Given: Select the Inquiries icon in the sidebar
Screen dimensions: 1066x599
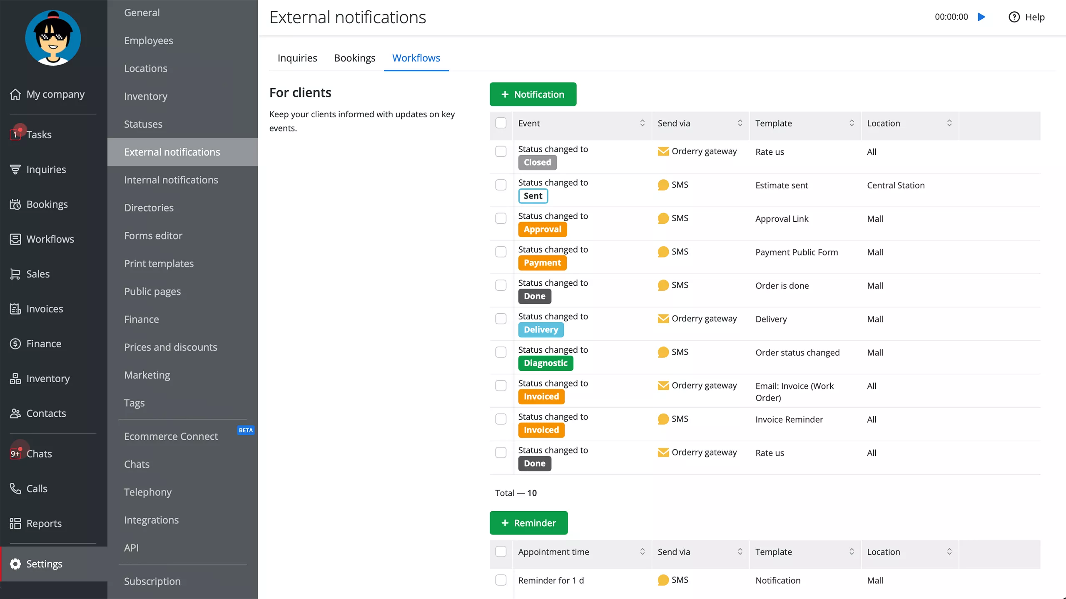Looking at the screenshot, I should [15, 169].
